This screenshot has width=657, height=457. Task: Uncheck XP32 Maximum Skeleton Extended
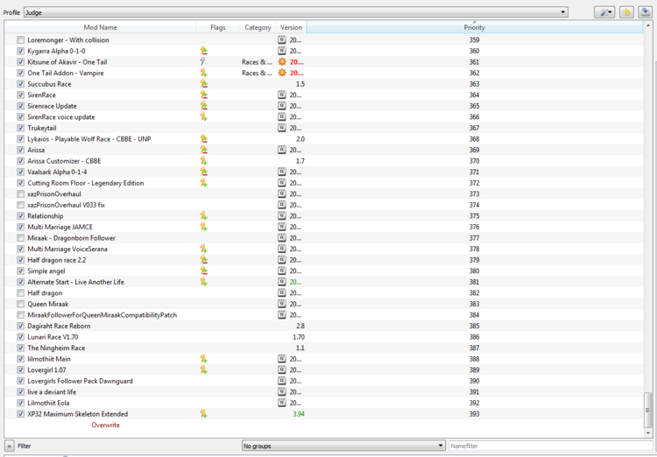click(x=20, y=414)
